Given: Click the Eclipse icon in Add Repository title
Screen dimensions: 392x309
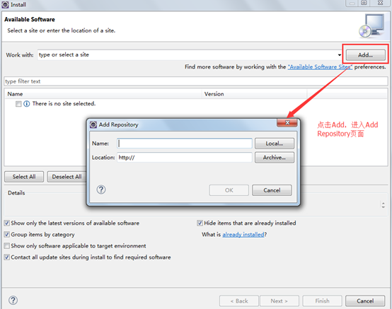Looking at the screenshot, I should click(x=93, y=124).
